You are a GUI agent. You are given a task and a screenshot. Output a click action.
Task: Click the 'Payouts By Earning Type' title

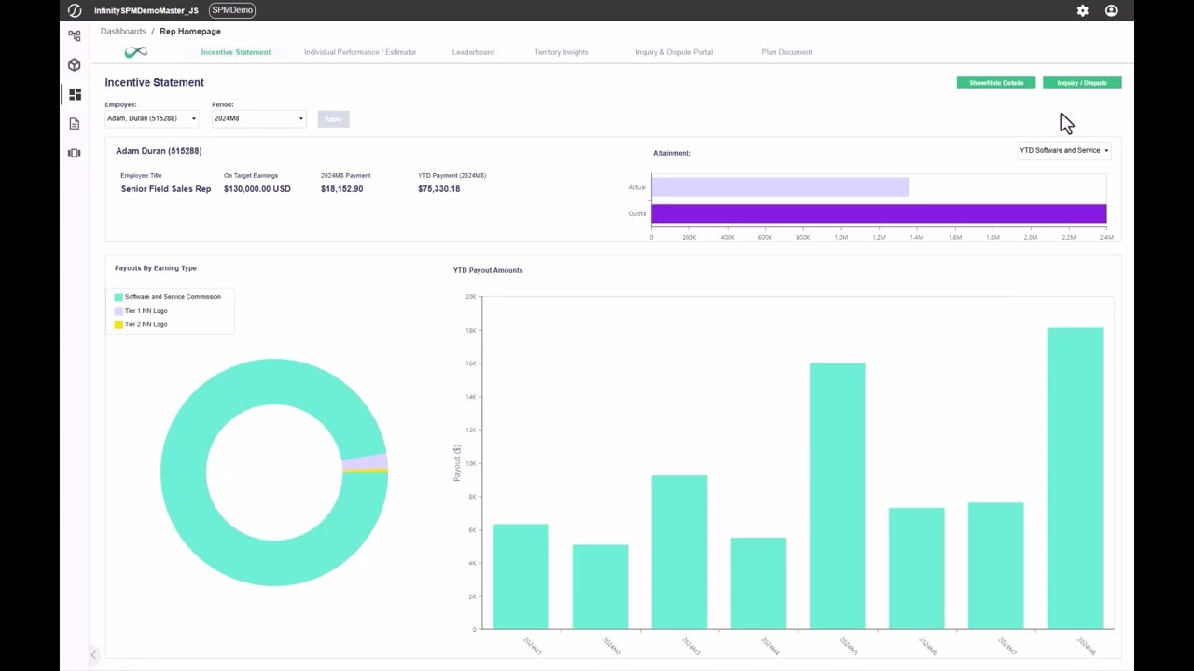156,268
